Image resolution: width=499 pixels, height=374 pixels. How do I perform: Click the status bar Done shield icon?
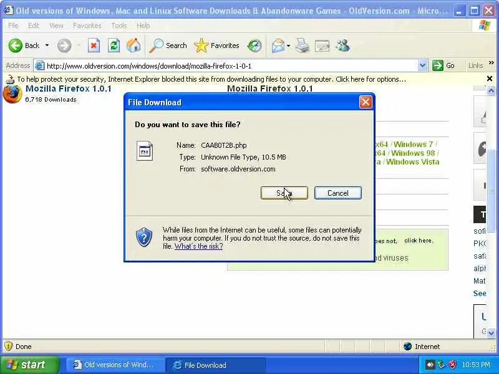[8, 346]
